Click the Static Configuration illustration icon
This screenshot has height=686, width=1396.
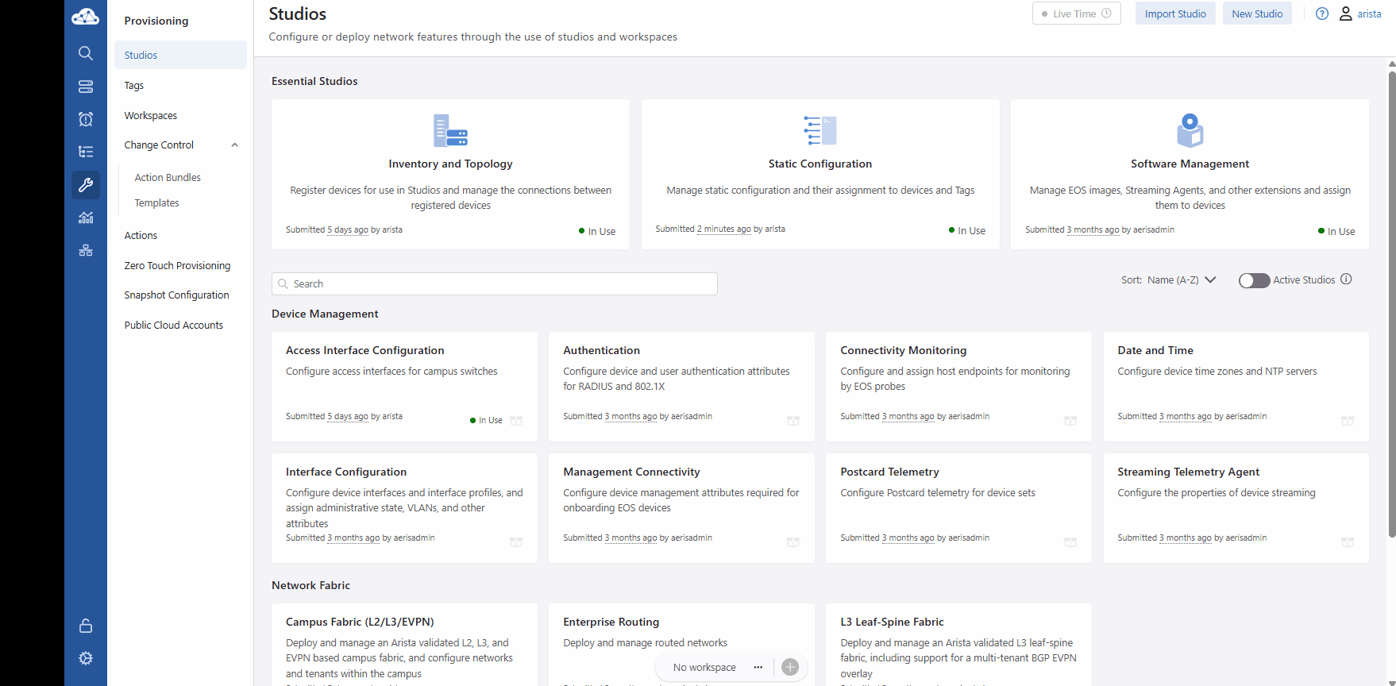tap(820, 131)
